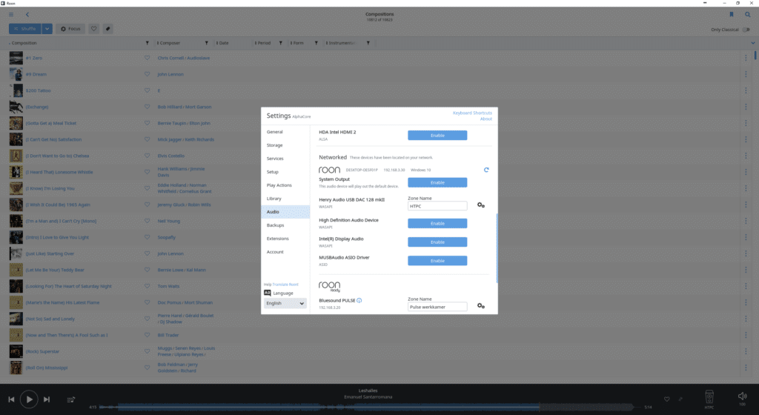This screenshot has width=759, height=415.
Task: Open the Instrumentation column filter funnel
Action: [x=368, y=43]
